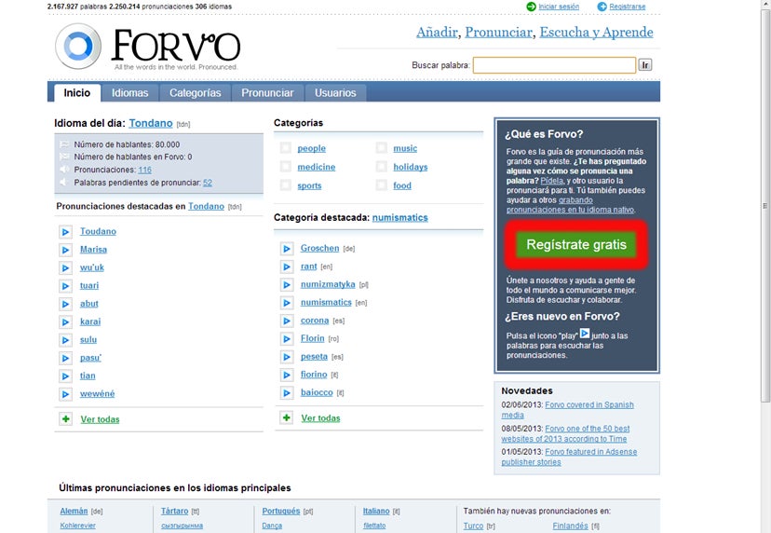The height and width of the screenshot is (533, 771).
Task: Open Ver todas under Tondano pronunciations
Action: pos(100,419)
